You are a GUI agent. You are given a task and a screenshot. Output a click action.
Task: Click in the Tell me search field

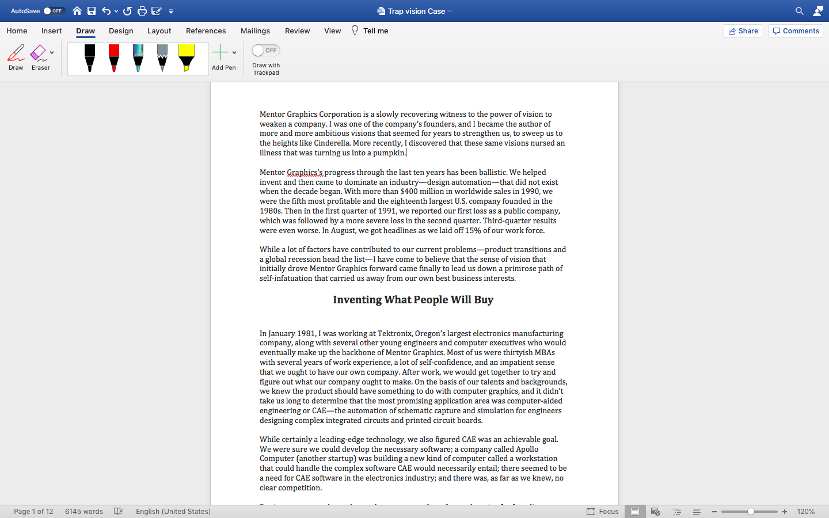pyautogui.click(x=375, y=31)
